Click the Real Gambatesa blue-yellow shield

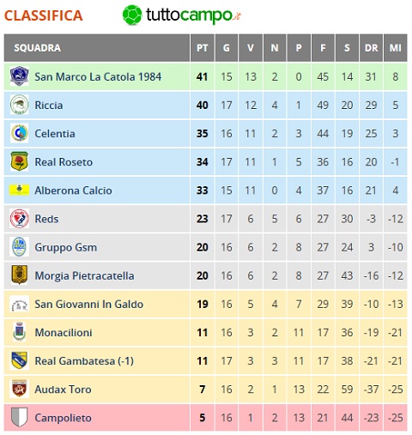[x=19, y=360]
